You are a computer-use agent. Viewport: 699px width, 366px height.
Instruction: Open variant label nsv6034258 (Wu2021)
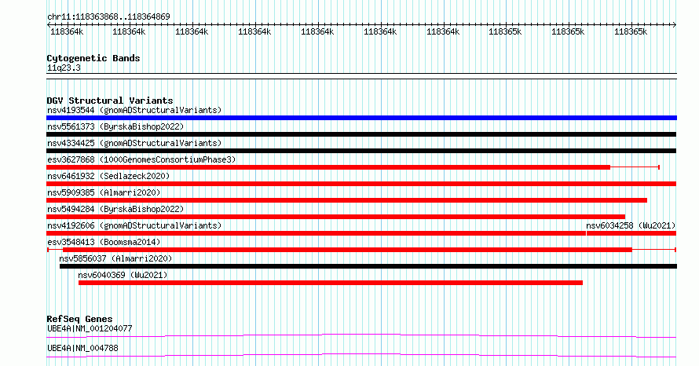631,225
